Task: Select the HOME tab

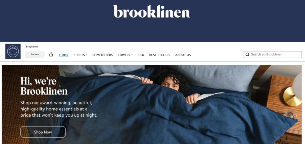Action: point(64,55)
